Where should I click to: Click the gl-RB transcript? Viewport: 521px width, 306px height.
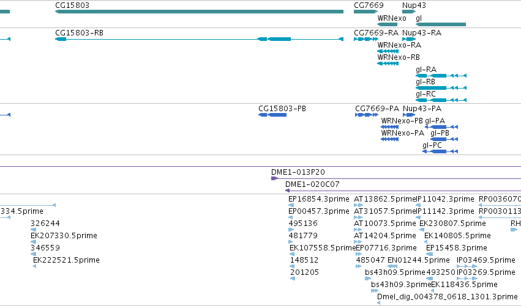tap(441, 88)
